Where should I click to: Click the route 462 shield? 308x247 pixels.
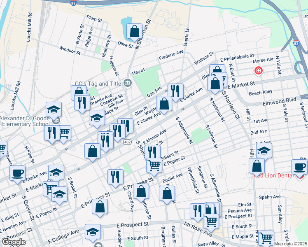[128, 142]
